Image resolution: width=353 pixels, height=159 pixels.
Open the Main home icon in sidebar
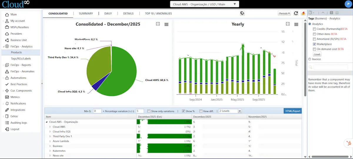(7, 14)
